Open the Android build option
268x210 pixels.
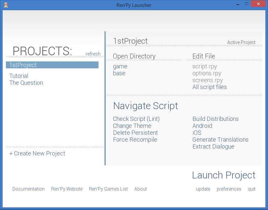coord(202,126)
